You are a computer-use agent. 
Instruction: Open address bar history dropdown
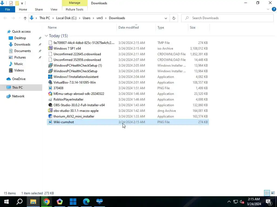pyautogui.click(x=166, y=18)
